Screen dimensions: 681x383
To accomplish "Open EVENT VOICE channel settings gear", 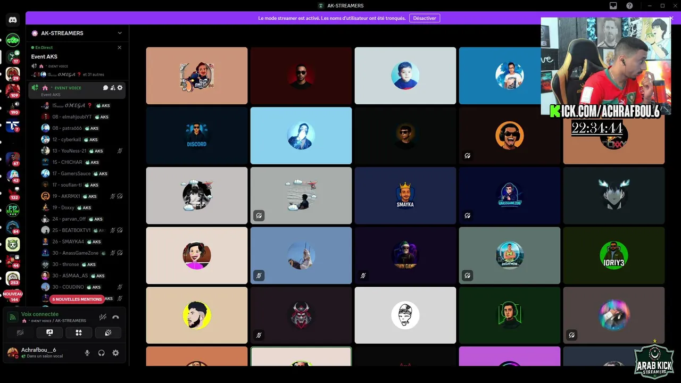I will [120, 88].
